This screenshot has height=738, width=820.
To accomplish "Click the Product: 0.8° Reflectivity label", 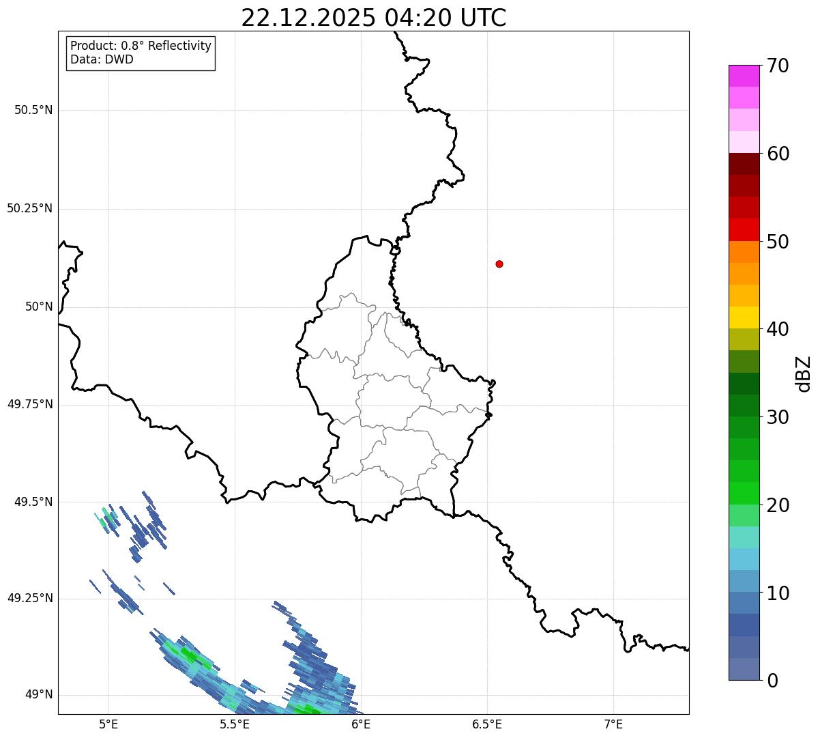I will [141, 46].
